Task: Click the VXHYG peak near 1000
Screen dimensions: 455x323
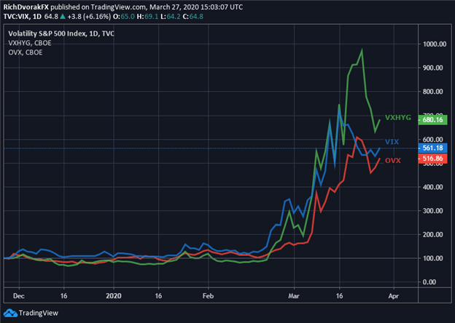Action: [362, 49]
